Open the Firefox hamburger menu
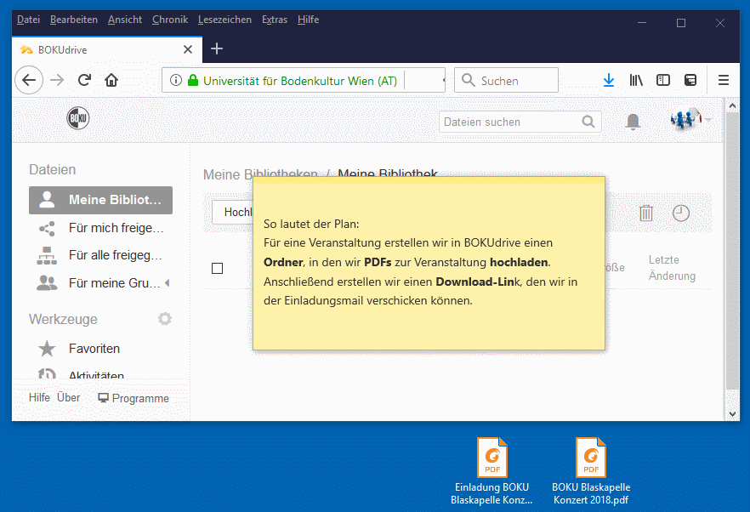Viewport: 750px width, 512px height. click(x=723, y=80)
